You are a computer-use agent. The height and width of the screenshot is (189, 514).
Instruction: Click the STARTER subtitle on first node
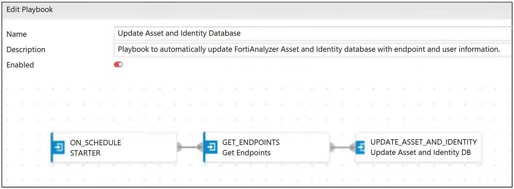[x=85, y=153]
